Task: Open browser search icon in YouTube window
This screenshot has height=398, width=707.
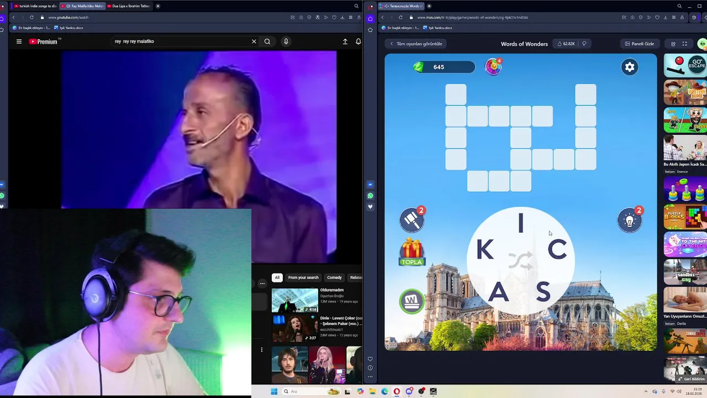Action: coord(356,6)
